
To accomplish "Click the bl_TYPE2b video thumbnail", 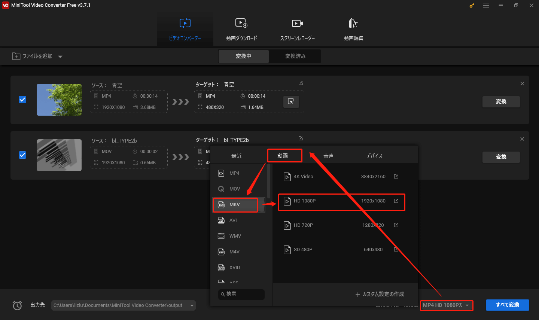I will point(59,155).
